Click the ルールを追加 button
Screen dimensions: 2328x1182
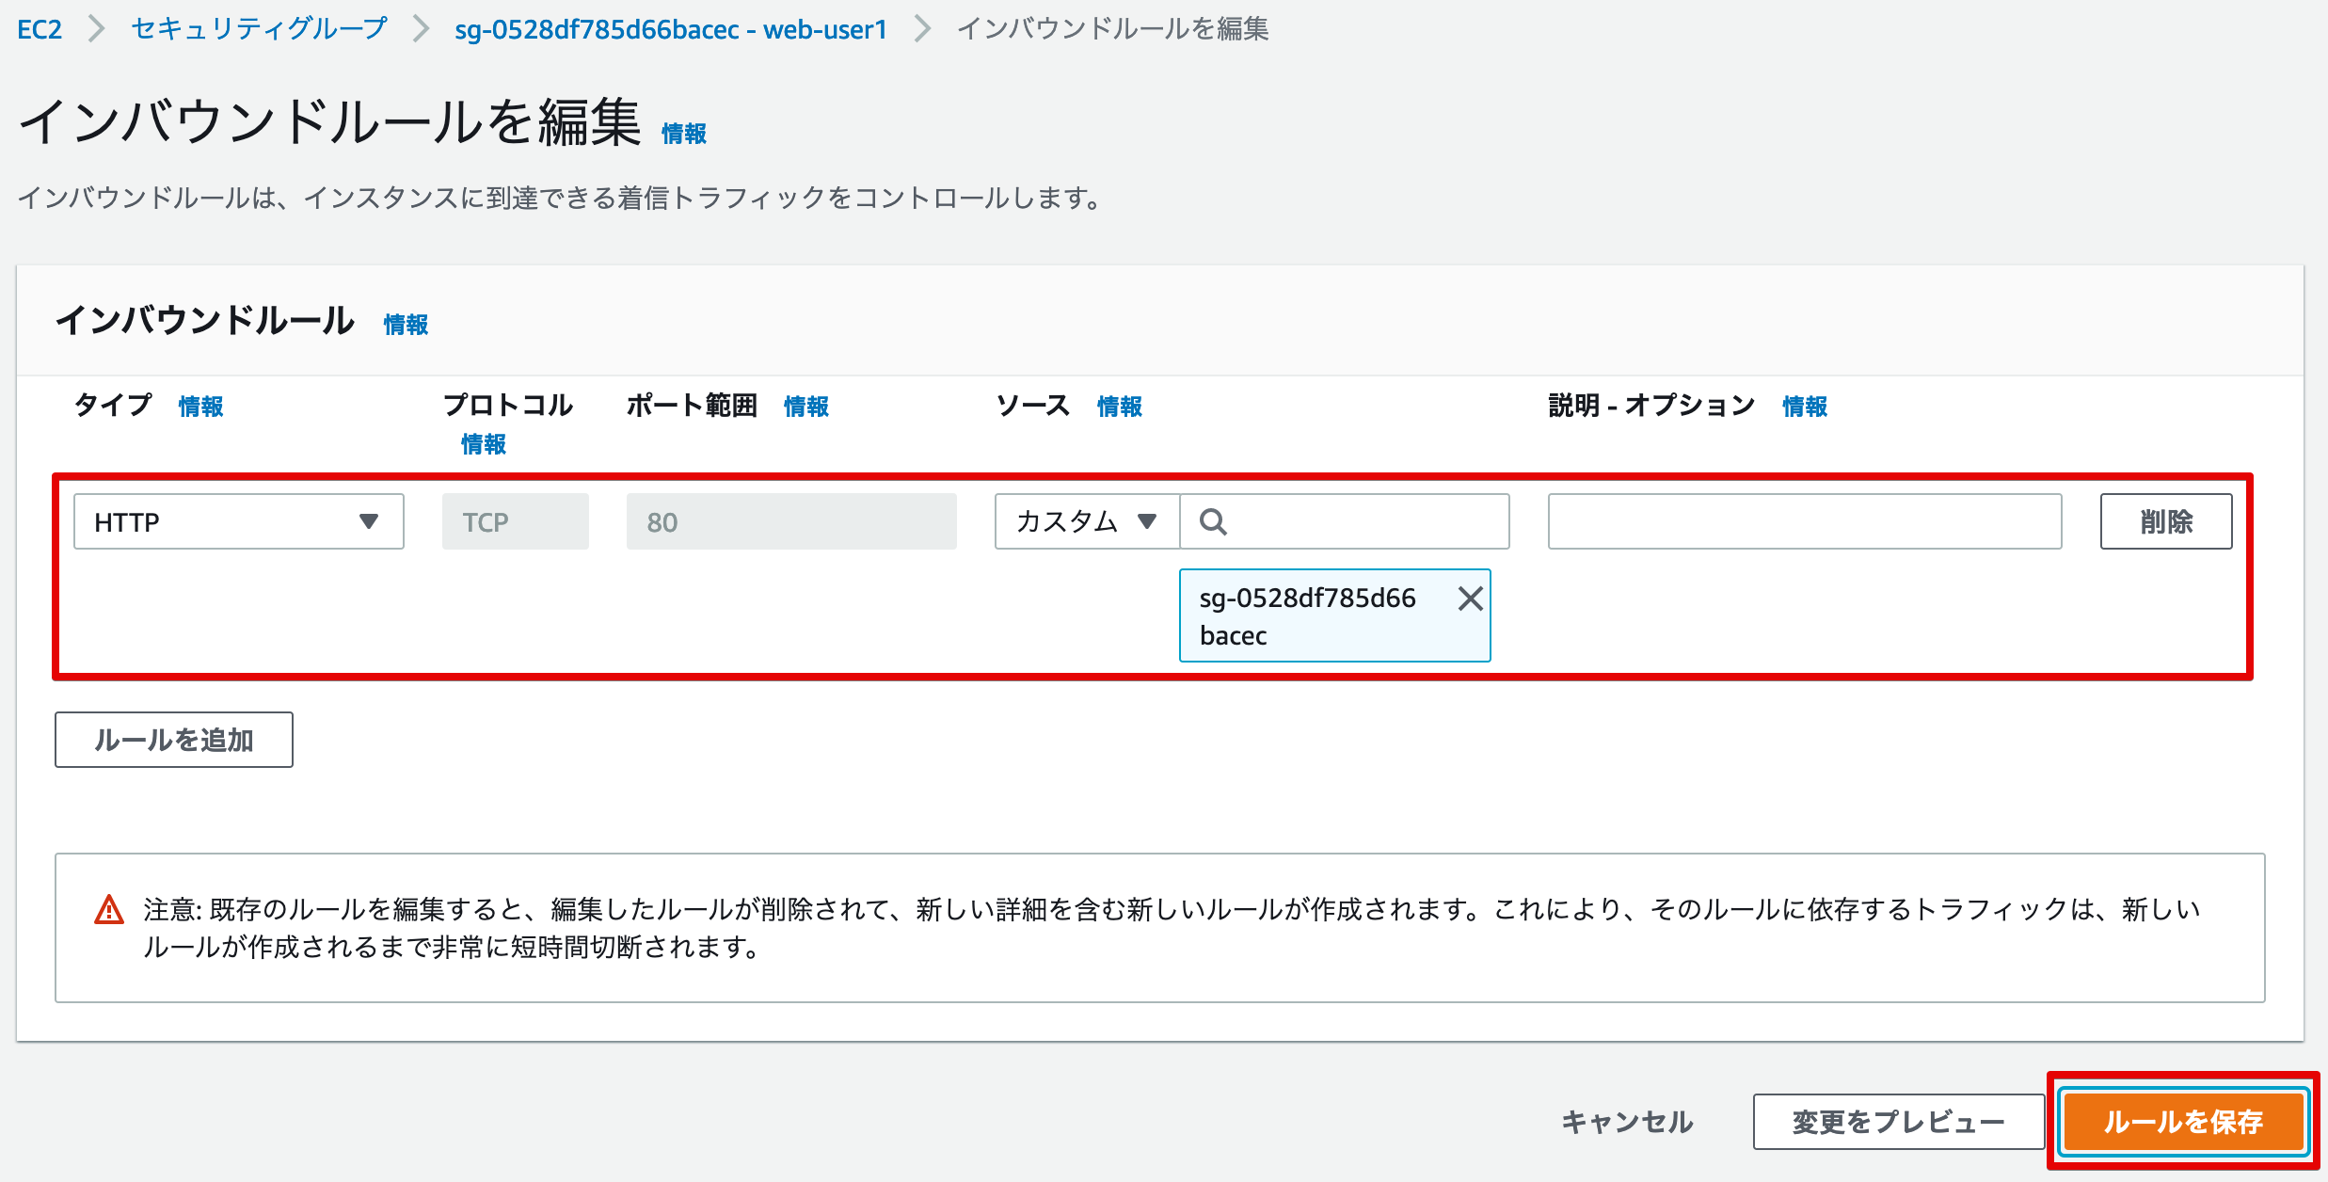click(174, 740)
